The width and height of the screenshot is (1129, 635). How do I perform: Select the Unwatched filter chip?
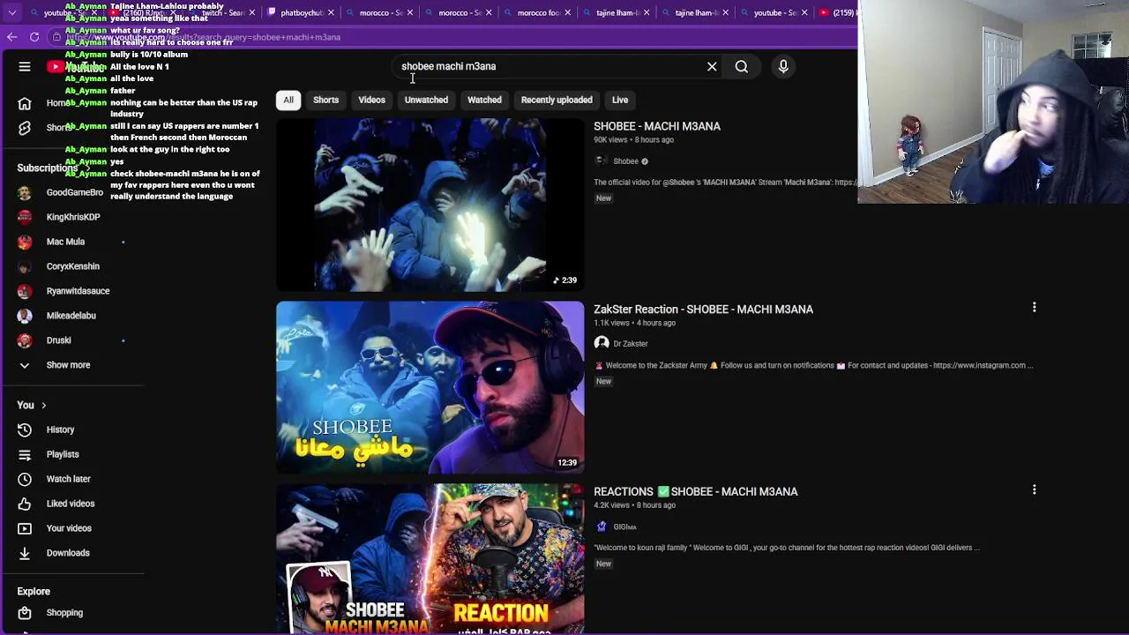426,100
